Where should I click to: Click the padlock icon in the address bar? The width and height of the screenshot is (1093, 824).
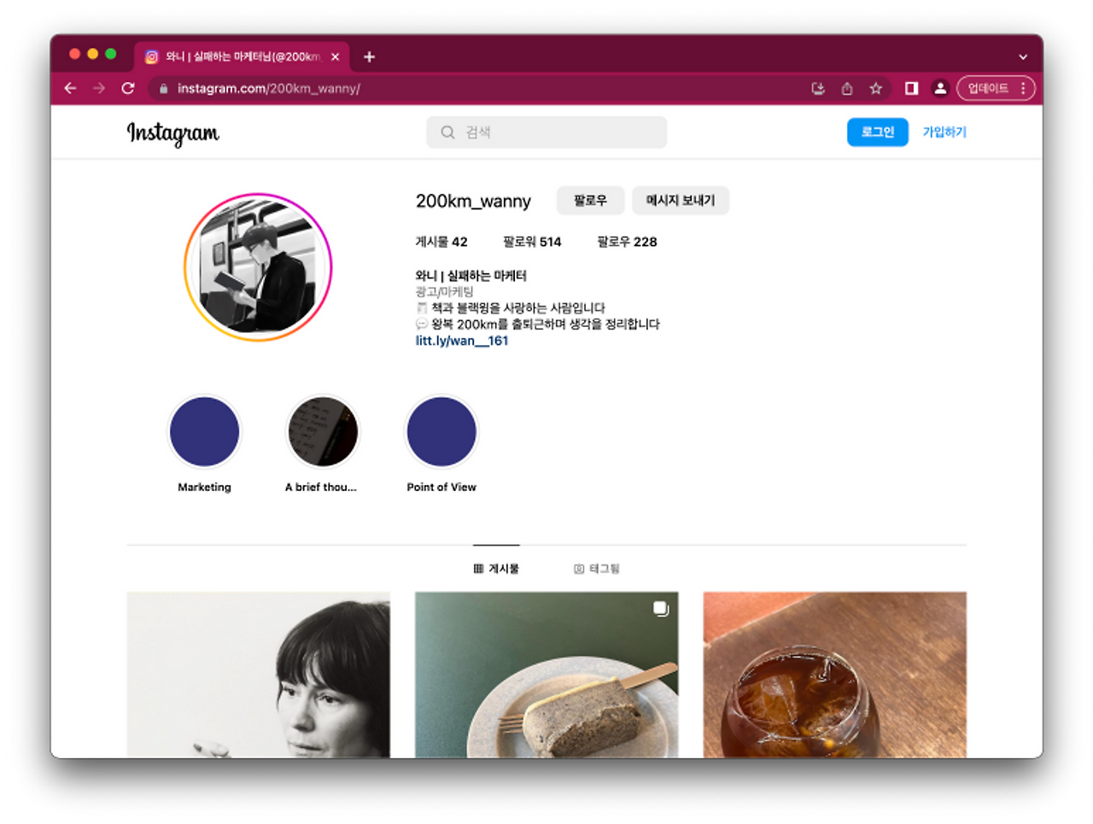[x=162, y=88]
